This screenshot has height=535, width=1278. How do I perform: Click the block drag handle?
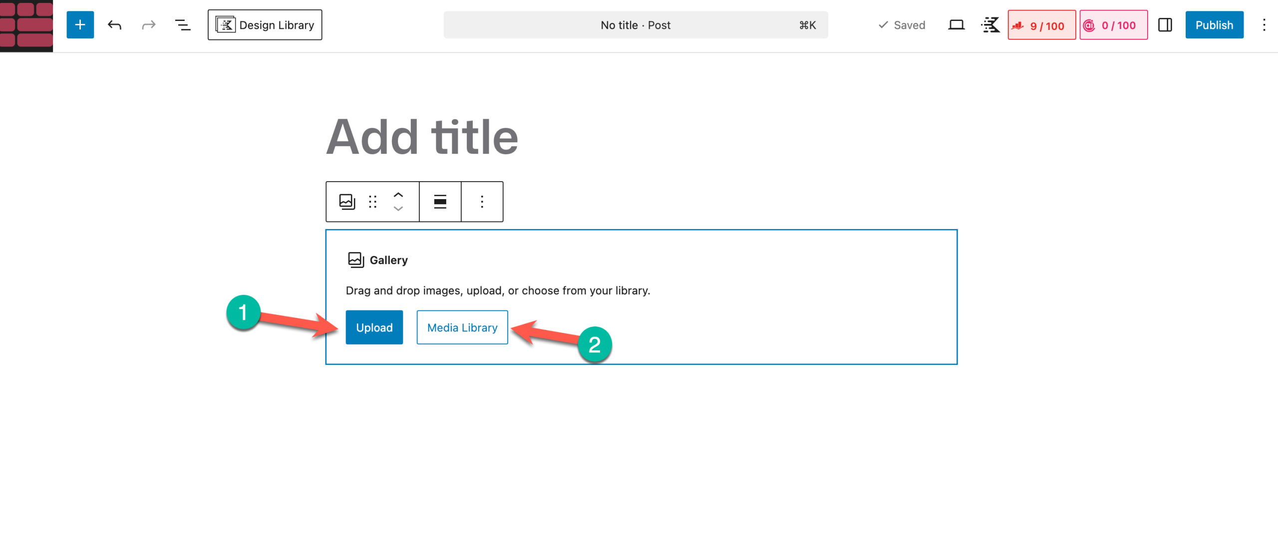click(372, 202)
